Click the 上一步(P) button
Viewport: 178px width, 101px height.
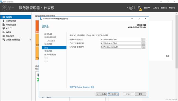point(101,94)
